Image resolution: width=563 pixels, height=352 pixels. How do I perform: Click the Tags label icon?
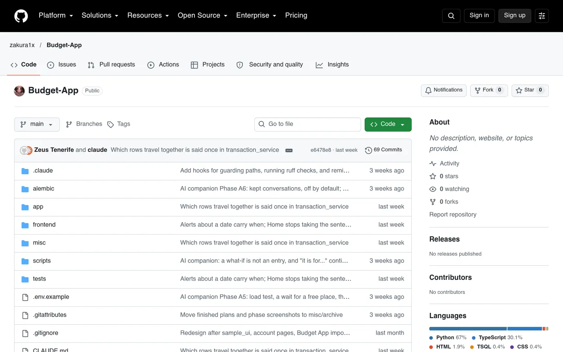coord(110,124)
